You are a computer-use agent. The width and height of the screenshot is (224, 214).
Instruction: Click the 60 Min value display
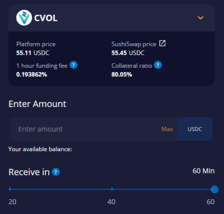204,171
